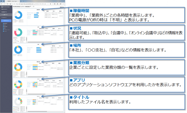Image resolution: width=187 pixels, height=113 pixels.
Task: Click the blue CSV ダウンロード button
Action: coord(6,21)
